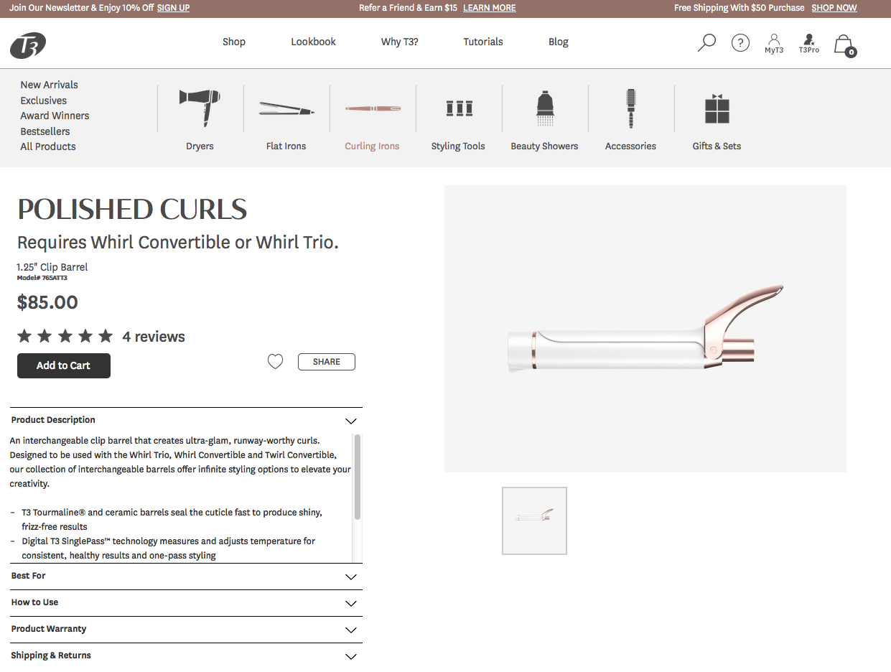Open the MyT3 account icon
Screen dimensions: 891x672
tap(774, 44)
